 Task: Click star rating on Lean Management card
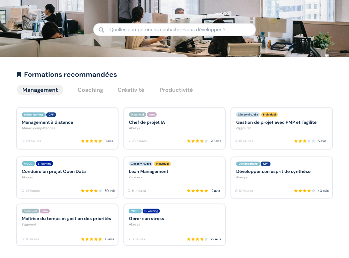tap(197, 191)
